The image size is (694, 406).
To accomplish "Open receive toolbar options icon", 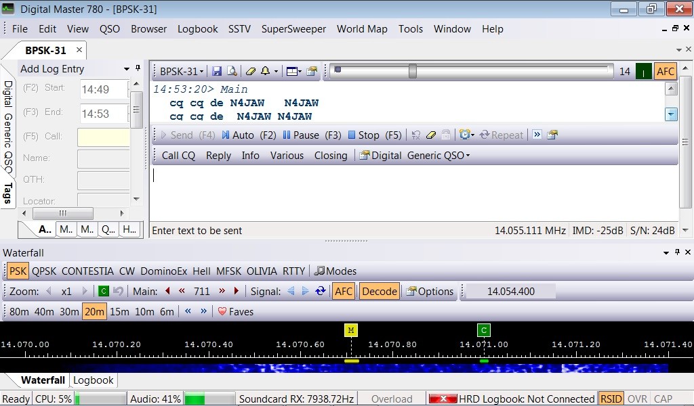I will click(312, 71).
